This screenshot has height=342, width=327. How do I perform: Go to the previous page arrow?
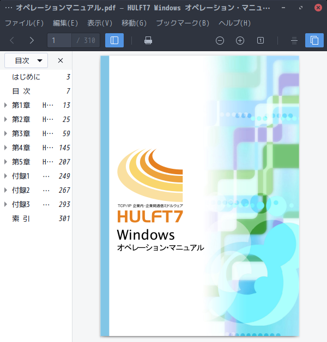(x=12, y=40)
